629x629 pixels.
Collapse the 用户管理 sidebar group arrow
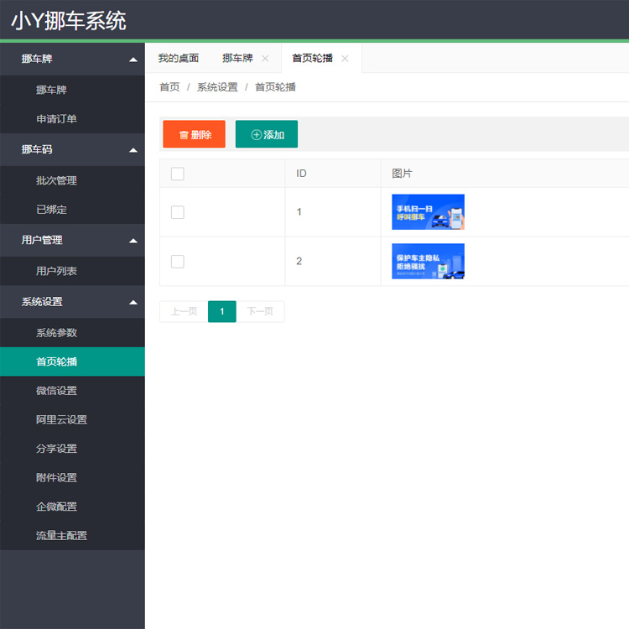(x=133, y=241)
